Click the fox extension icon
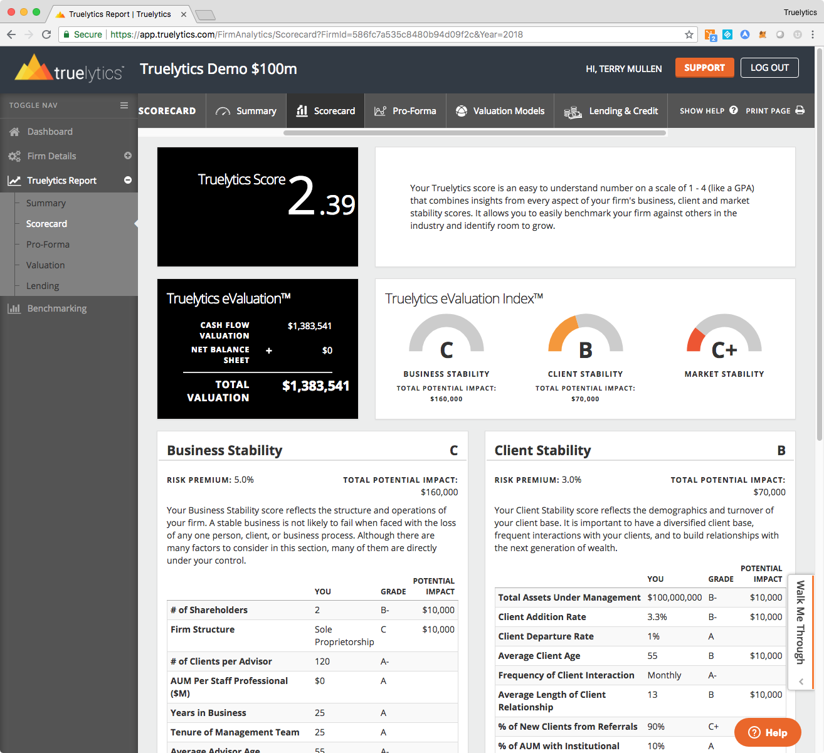The image size is (824, 753). [x=763, y=34]
